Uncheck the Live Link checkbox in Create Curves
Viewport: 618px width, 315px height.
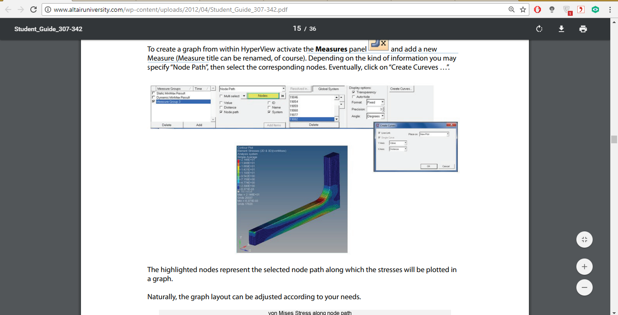(x=379, y=133)
